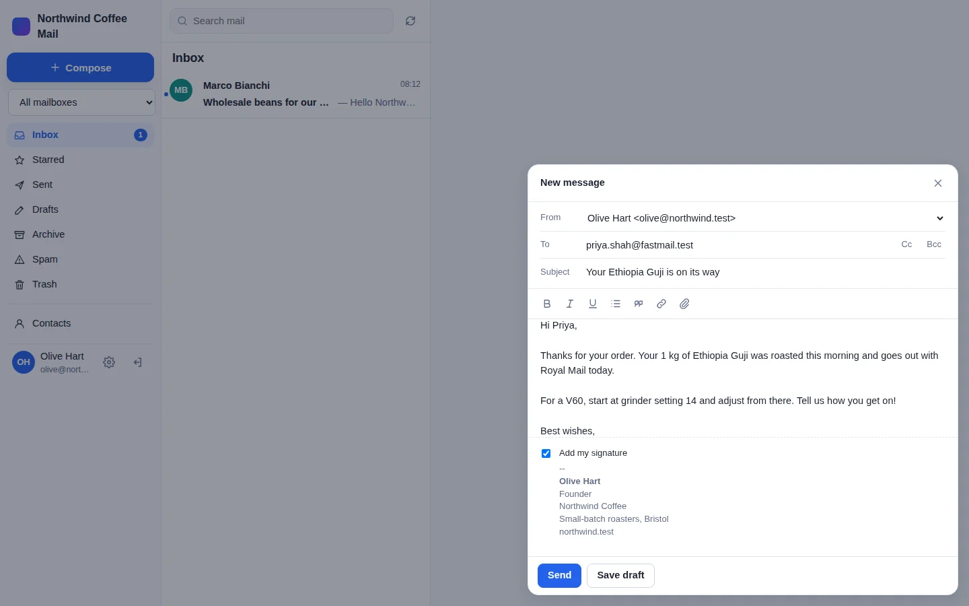Click the Northwind Coffee Mail logo

22,26
